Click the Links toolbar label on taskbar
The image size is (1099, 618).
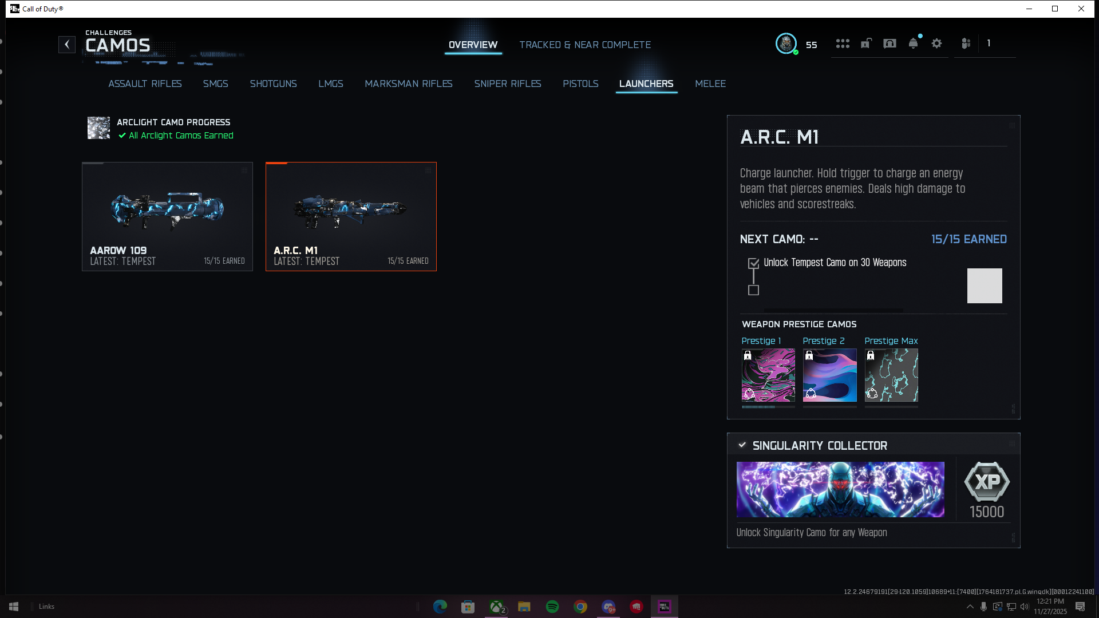click(x=46, y=607)
